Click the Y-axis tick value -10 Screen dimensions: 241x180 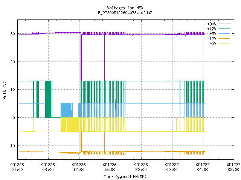pos(12,146)
